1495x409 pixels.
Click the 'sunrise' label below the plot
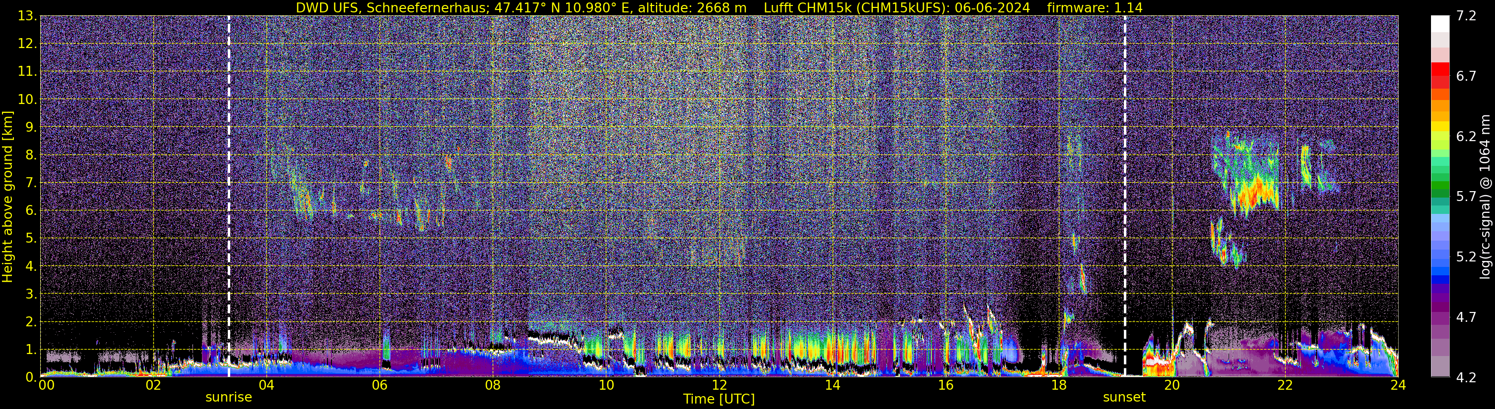tap(229, 397)
